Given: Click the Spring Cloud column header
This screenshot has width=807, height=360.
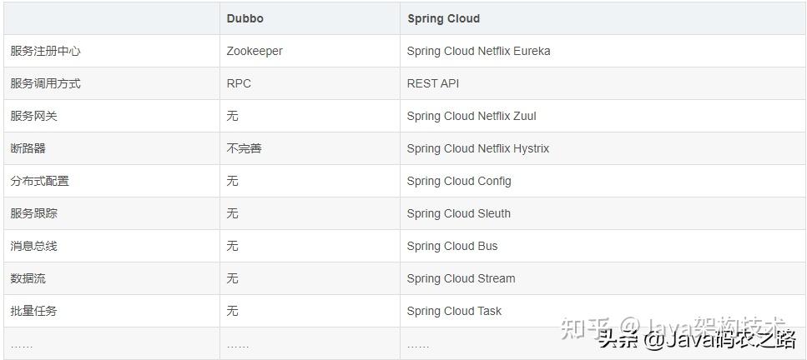Looking at the screenshot, I should (x=443, y=18).
